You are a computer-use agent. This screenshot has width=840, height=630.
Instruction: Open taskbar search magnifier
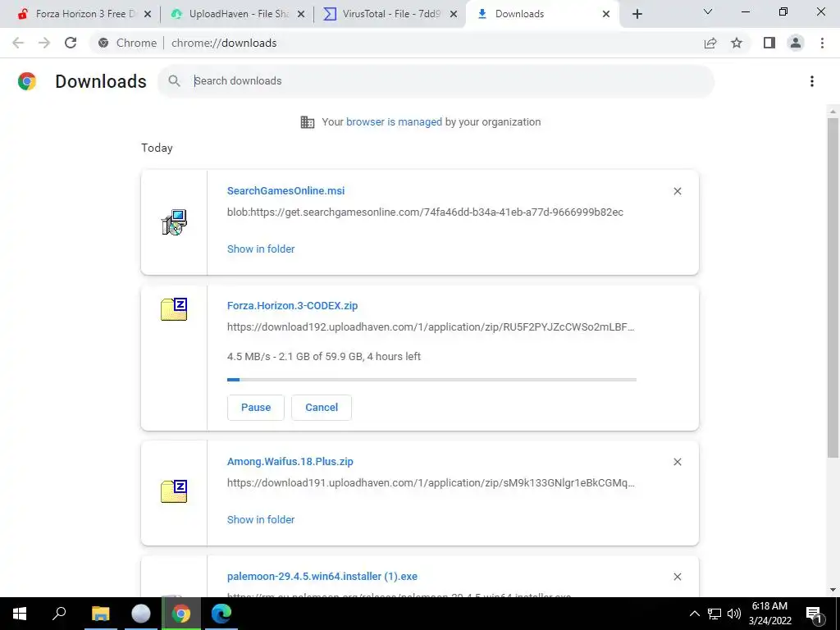coord(59,614)
